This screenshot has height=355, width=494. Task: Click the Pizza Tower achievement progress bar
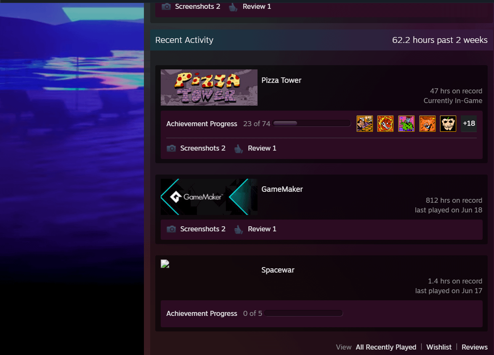311,124
